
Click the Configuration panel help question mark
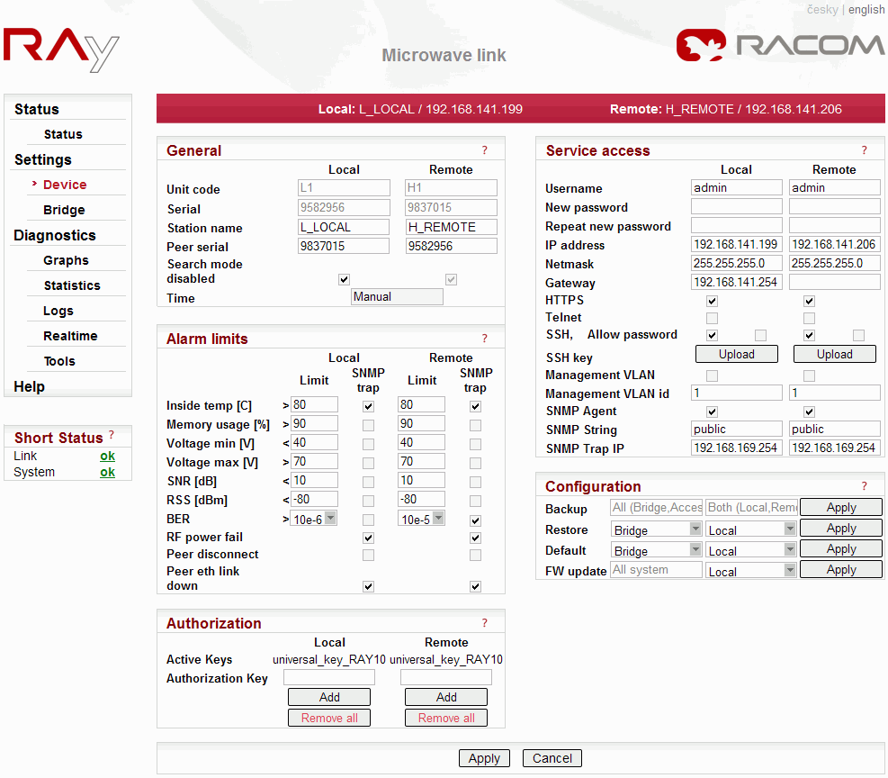tap(864, 486)
